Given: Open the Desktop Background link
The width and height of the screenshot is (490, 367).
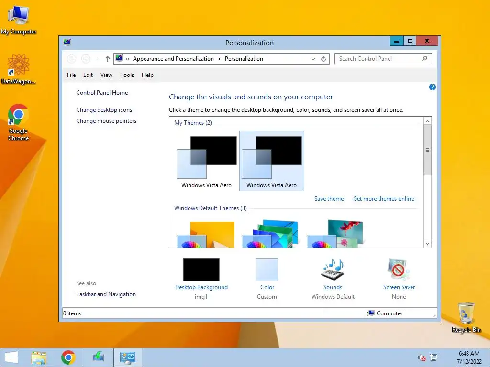Looking at the screenshot, I should point(201,287).
